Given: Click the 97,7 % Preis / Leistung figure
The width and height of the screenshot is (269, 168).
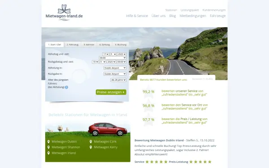Looking at the screenshot, I should pyautogui.click(x=148, y=120).
